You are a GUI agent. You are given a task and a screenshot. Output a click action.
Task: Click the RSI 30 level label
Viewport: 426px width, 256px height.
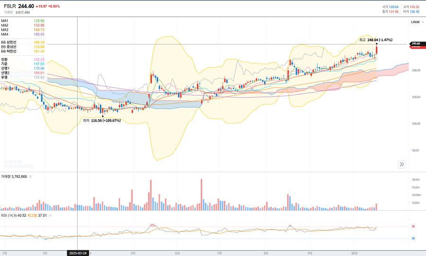click(413, 238)
